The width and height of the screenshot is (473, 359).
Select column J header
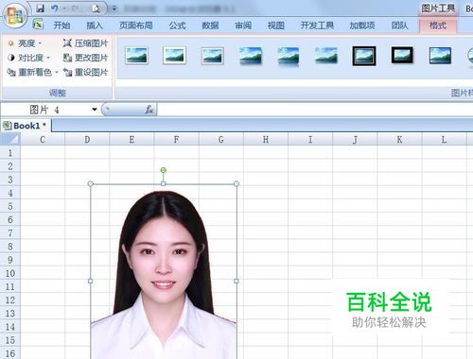[x=355, y=139]
